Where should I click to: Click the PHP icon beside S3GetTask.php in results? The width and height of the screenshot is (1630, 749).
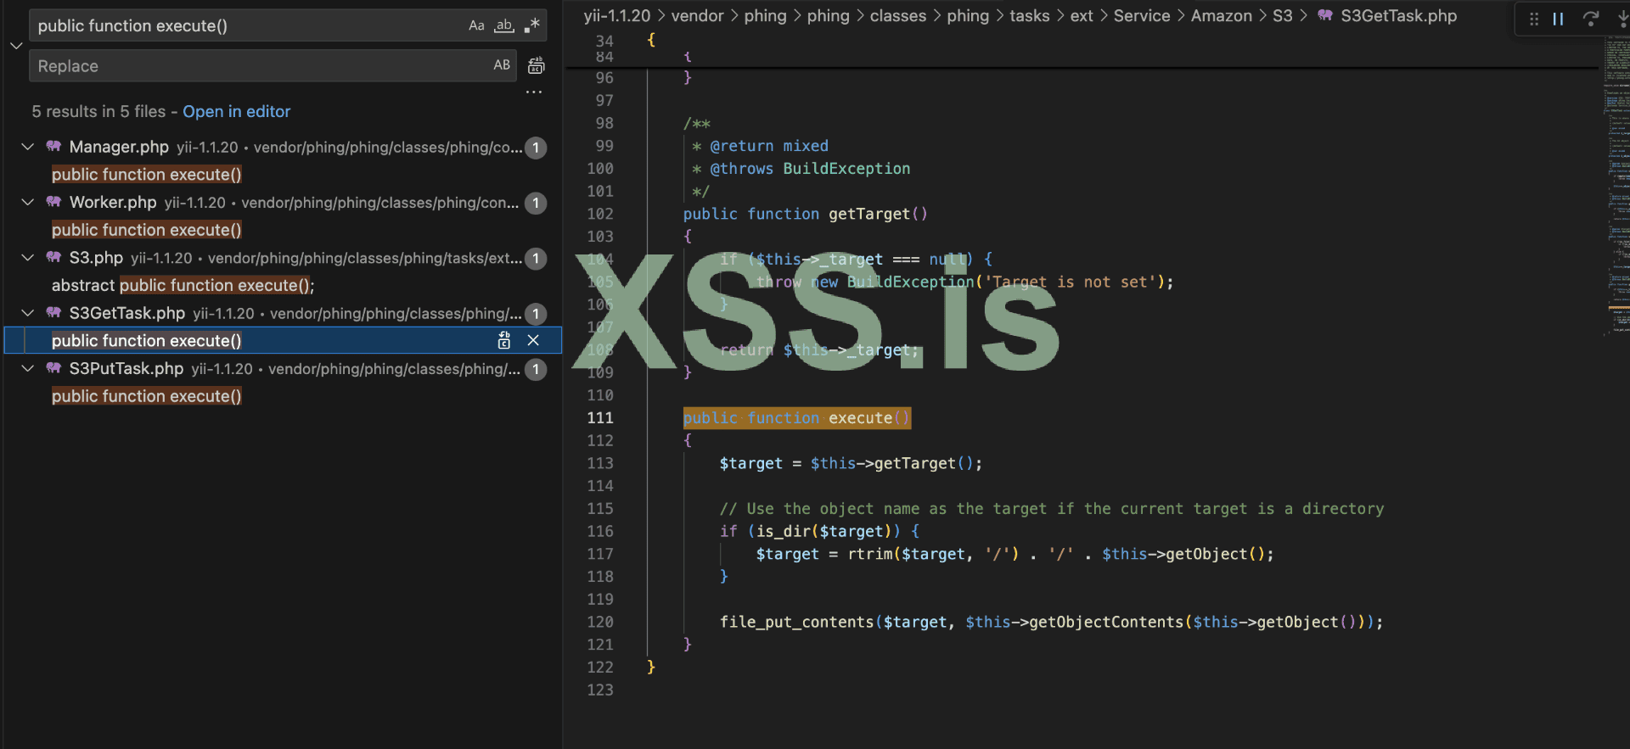tap(53, 313)
